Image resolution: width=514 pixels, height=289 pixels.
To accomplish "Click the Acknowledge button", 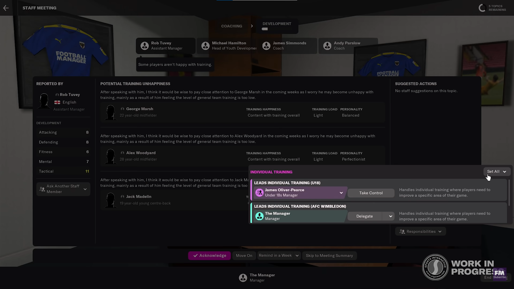I will pos(209,256).
